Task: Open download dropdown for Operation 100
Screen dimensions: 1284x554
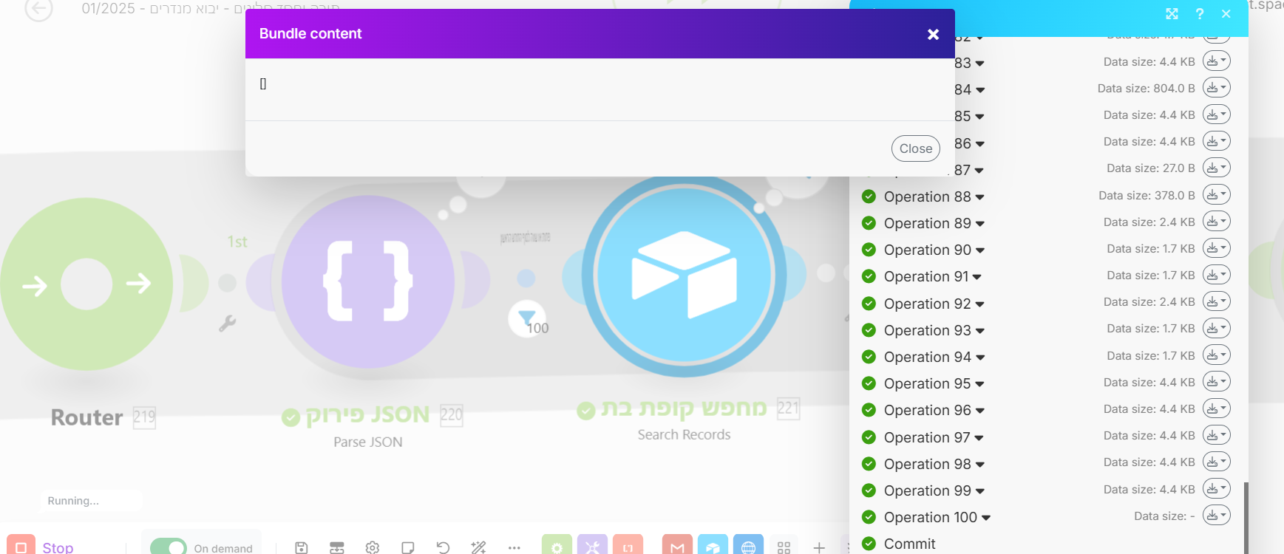Action: 1217,516
